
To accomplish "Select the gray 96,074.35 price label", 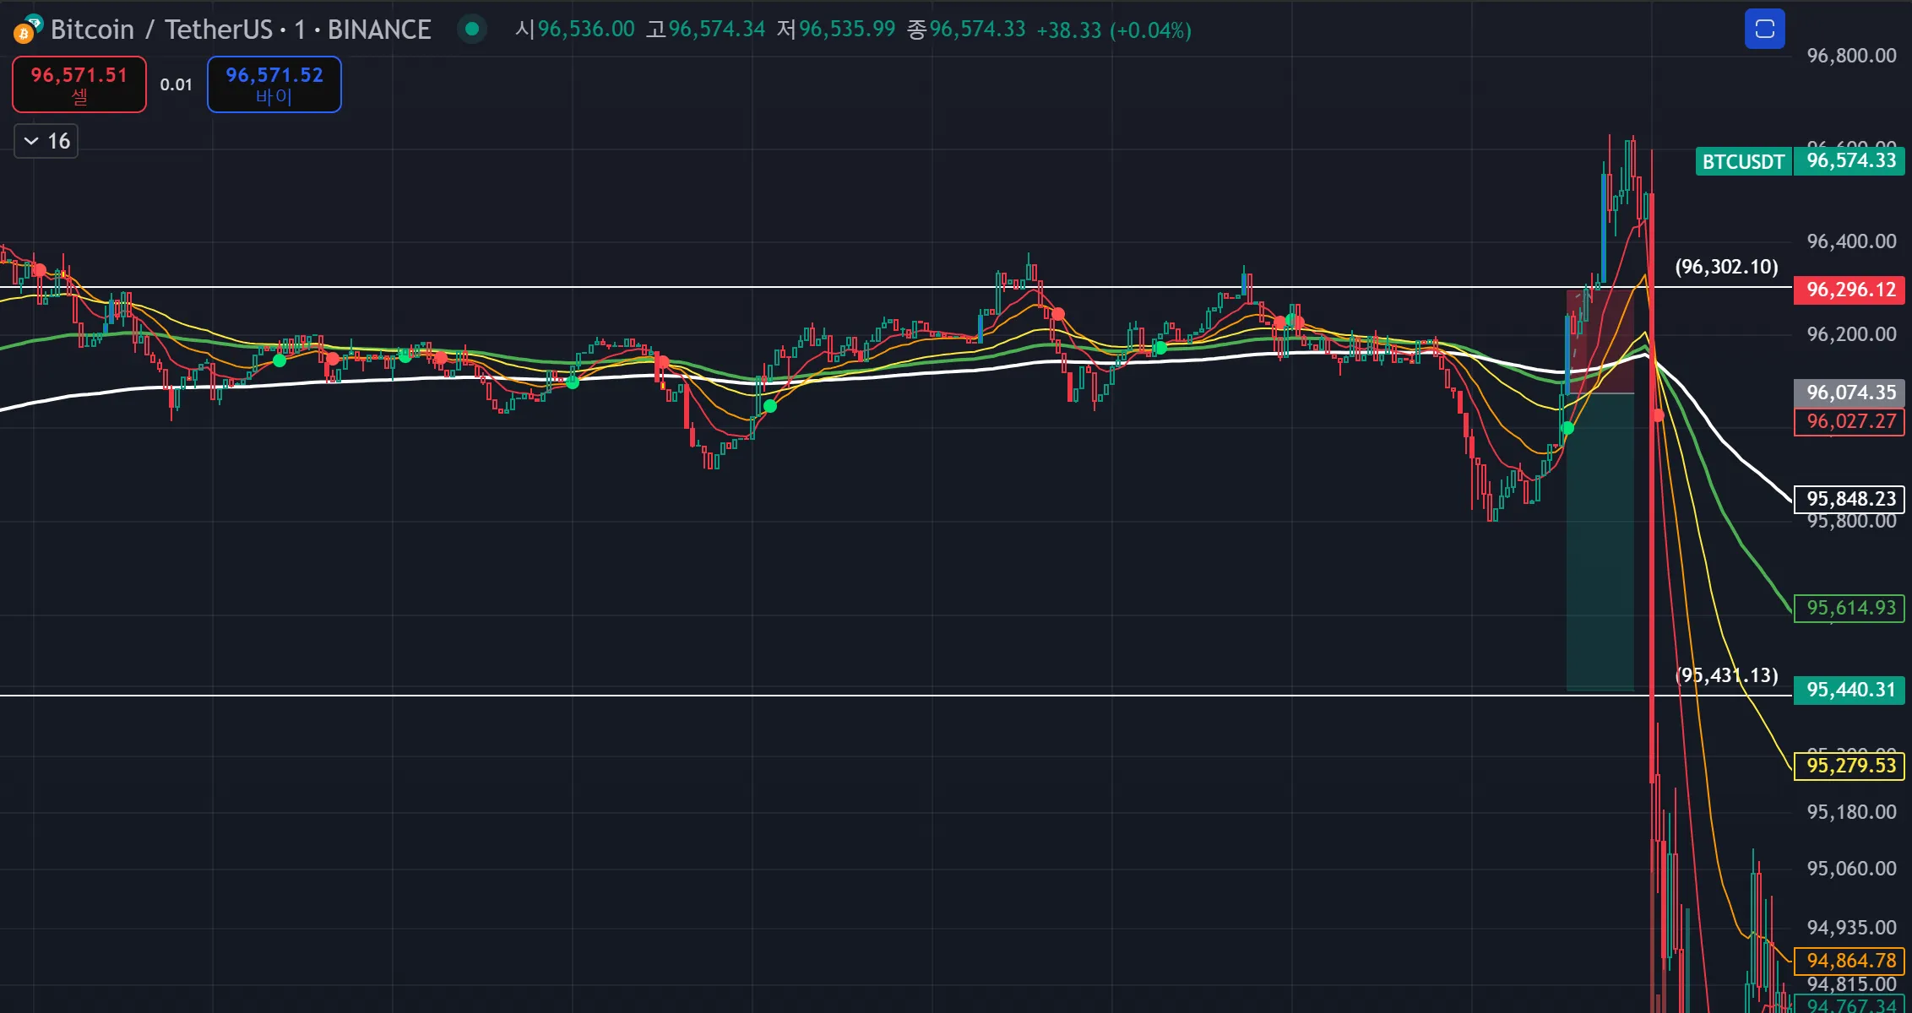I will point(1850,393).
